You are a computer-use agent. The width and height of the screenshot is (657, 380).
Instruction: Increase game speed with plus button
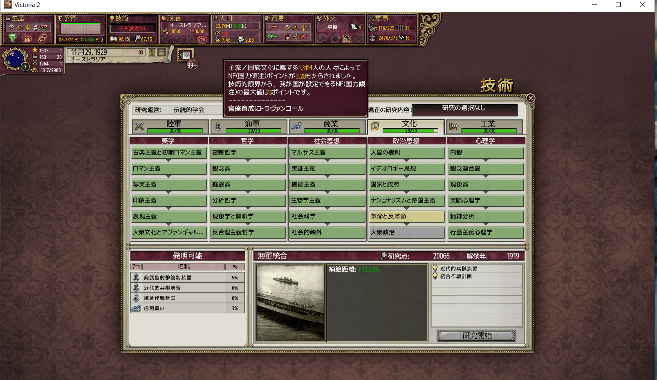(x=152, y=52)
